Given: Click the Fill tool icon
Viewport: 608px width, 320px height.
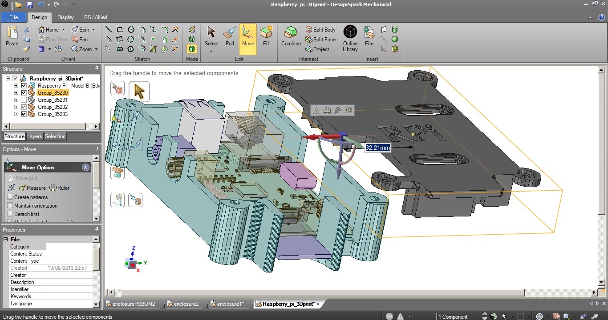Looking at the screenshot, I should (x=266, y=36).
